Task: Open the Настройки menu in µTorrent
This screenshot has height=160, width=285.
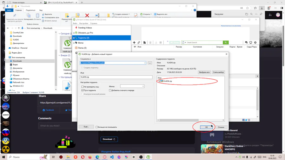Action: pyautogui.click(x=84, y=23)
